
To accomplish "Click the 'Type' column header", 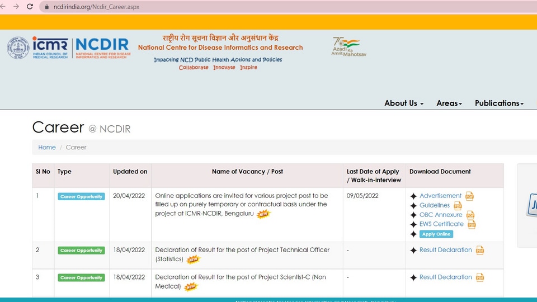I will click(x=64, y=172).
